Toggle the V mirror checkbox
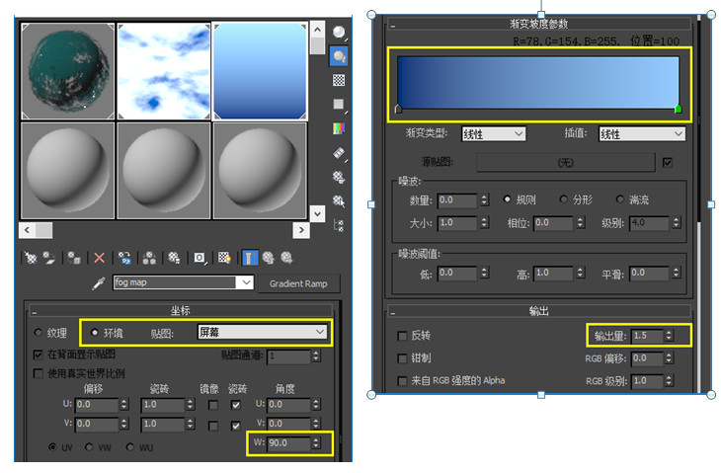Screen dimensions: 721x473 click(213, 427)
